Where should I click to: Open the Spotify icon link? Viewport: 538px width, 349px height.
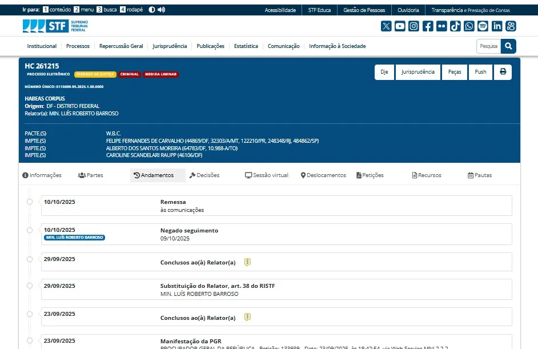(483, 26)
